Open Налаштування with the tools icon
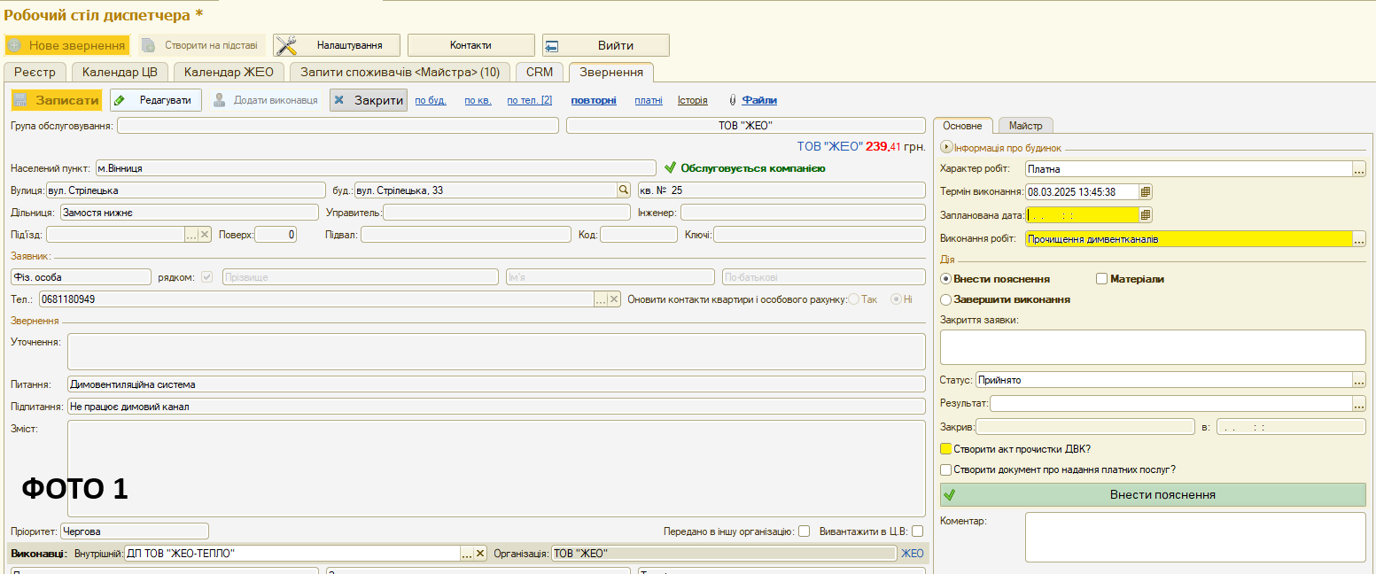Screen dimensions: 1376x574 (x=337, y=45)
